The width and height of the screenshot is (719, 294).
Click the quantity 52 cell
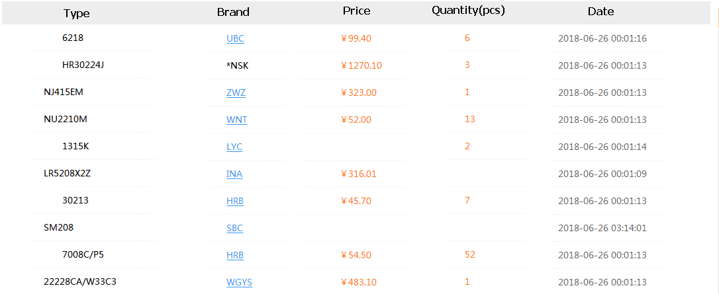470,254
